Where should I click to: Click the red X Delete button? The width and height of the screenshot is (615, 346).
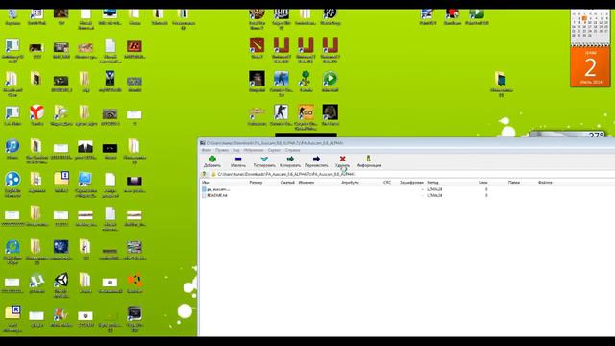coord(342,161)
